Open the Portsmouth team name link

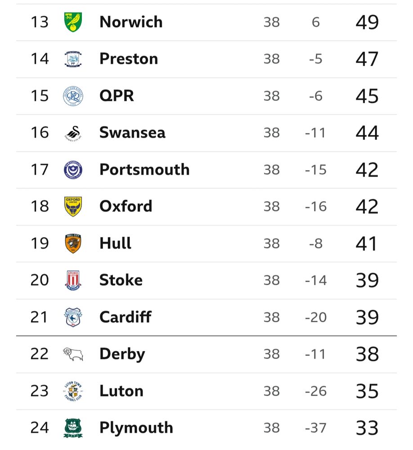[x=144, y=170]
